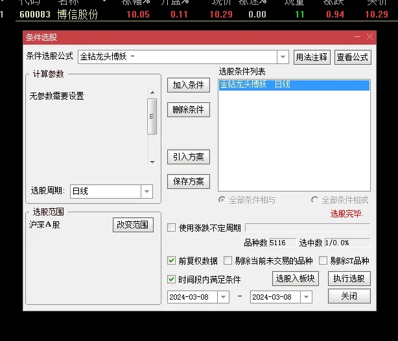The image size is (398, 341).
Task: Enable 剔除当前未交易的品种 checkbox
Action: [228, 261]
